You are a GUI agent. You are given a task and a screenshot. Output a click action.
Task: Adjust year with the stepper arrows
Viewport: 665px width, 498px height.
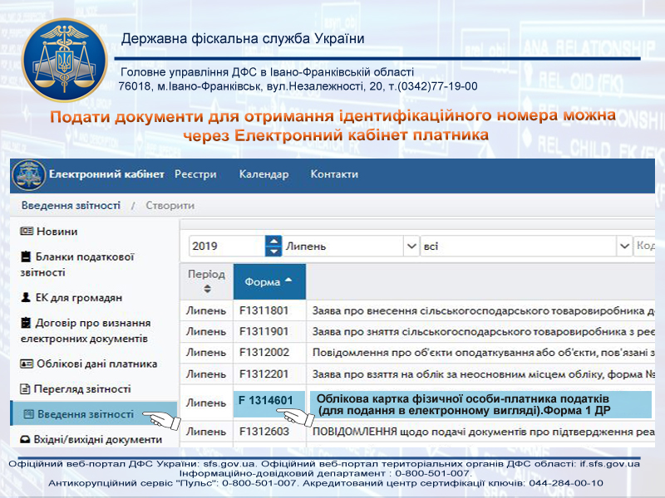[x=273, y=246]
